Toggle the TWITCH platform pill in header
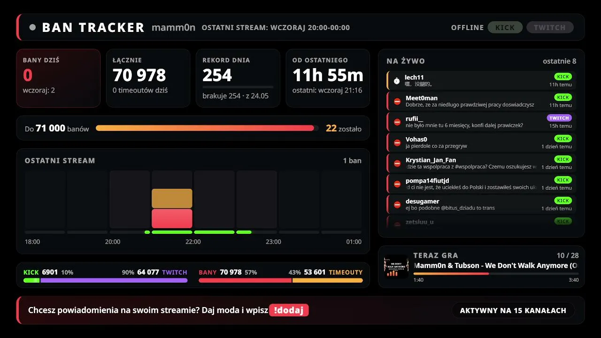 coord(550,28)
